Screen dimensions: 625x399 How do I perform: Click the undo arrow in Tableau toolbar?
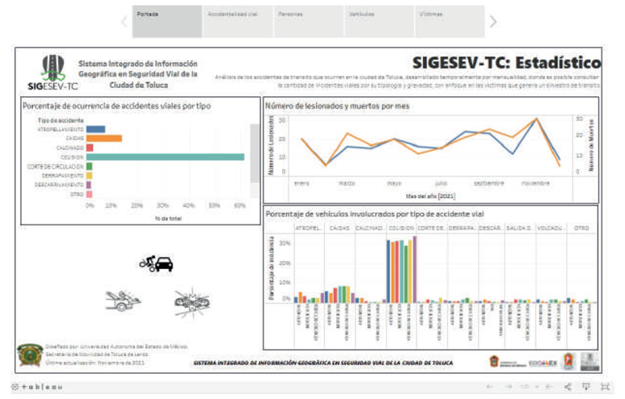coord(491,387)
